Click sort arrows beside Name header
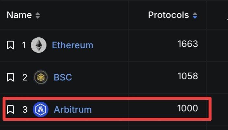 (x=38, y=15)
